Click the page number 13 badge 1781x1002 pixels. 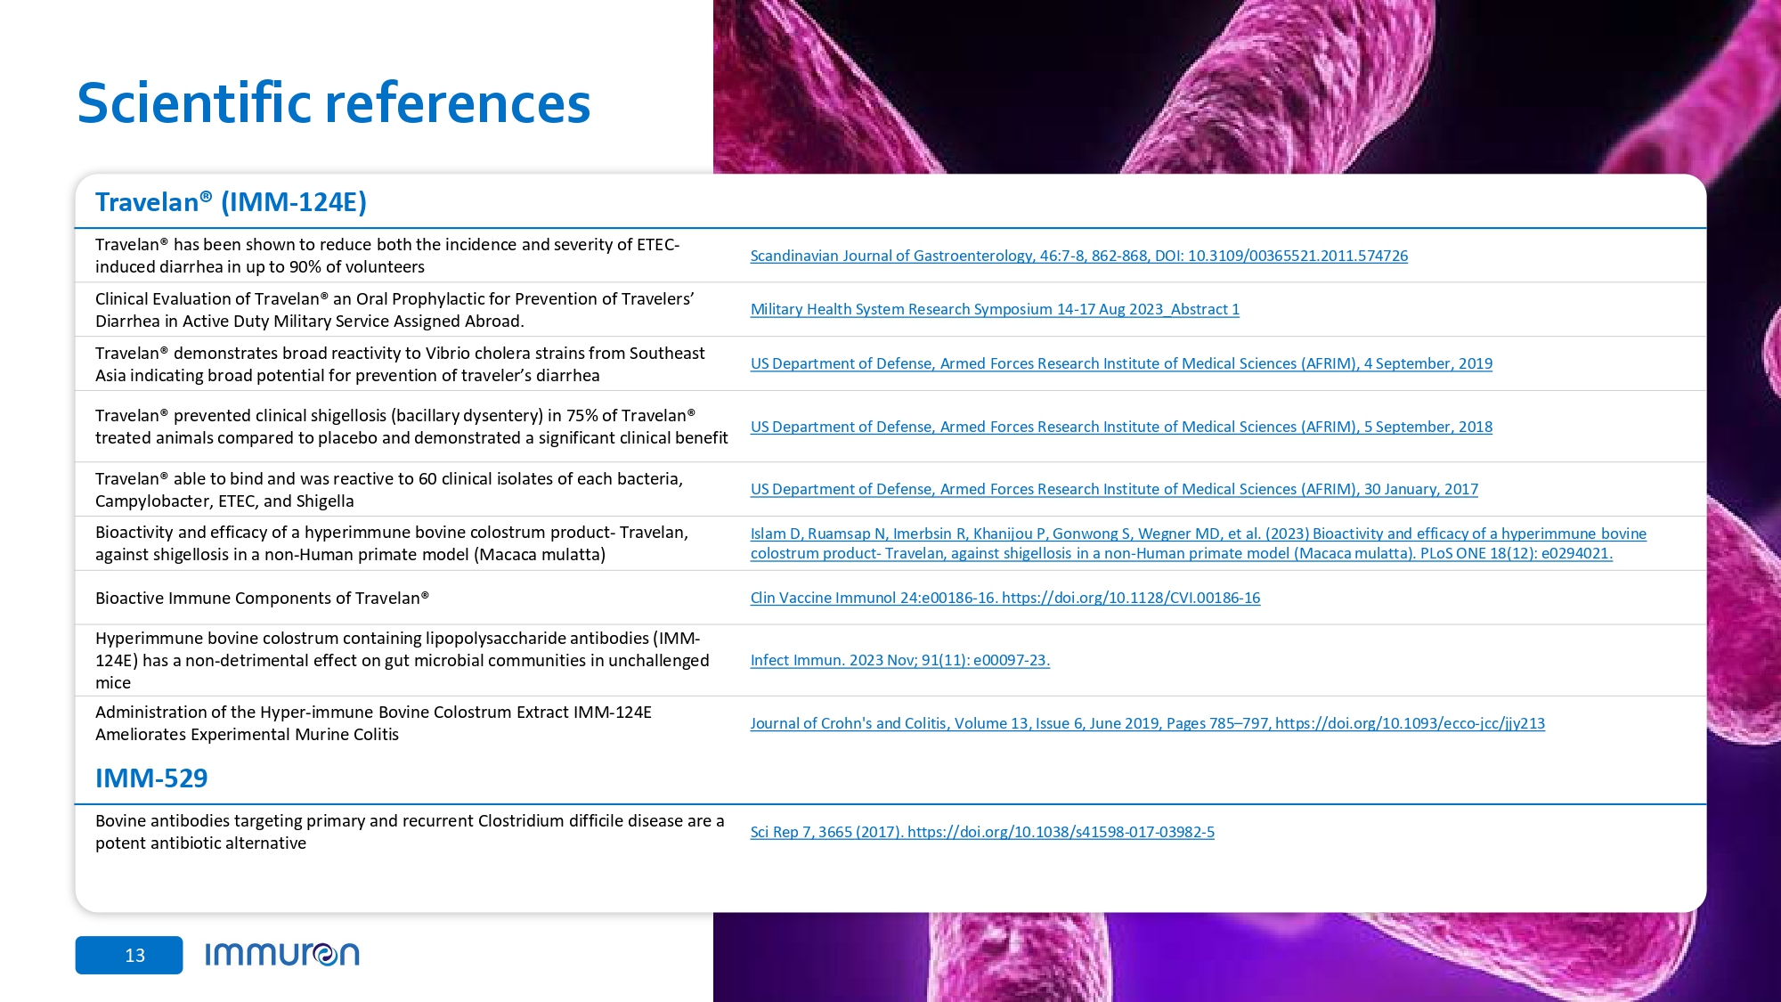point(129,955)
